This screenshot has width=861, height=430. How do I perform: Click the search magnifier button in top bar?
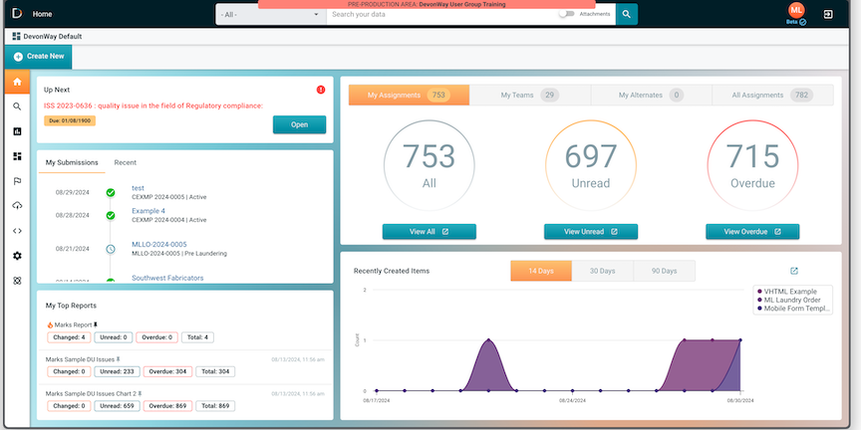tap(627, 14)
